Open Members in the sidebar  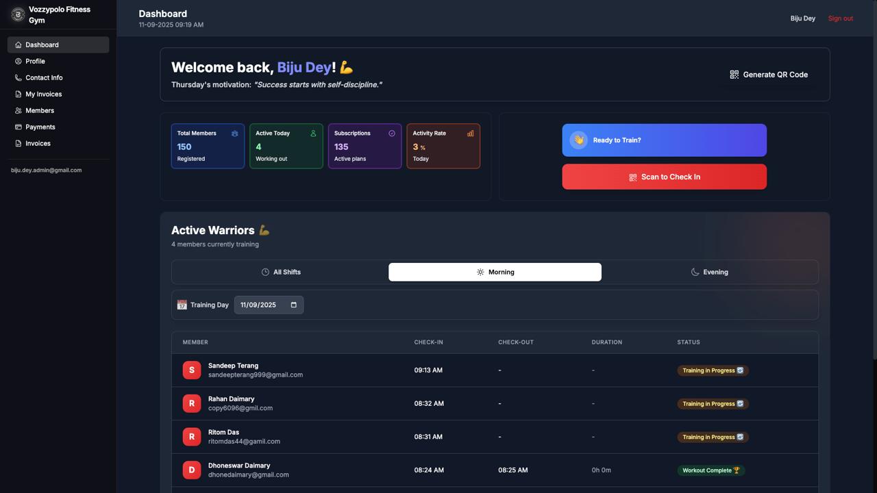coord(39,111)
